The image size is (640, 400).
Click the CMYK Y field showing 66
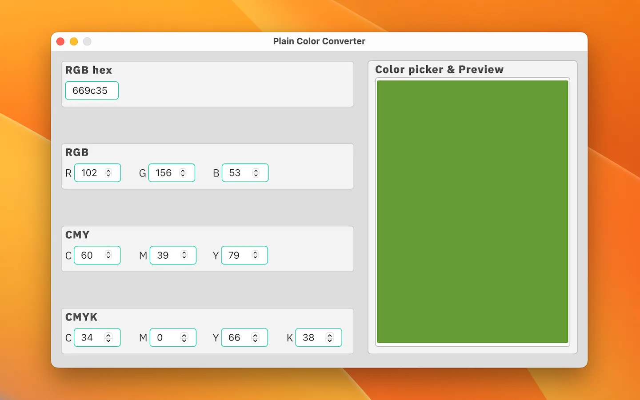[244, 337]
